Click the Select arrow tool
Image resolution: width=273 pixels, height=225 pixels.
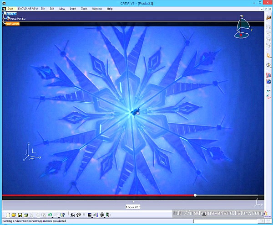click(268, 56)
